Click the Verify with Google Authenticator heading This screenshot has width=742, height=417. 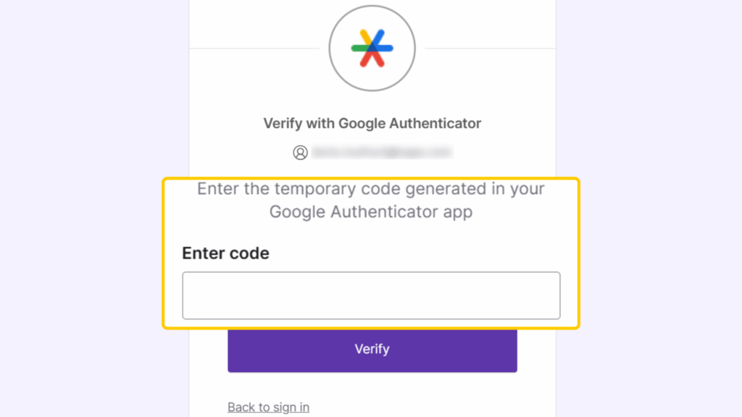pyautogui.click(x=372, y=123)
